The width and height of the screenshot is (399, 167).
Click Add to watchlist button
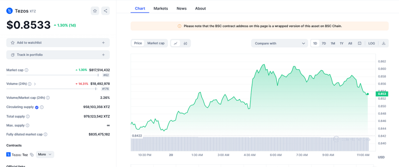coord(58,43)
